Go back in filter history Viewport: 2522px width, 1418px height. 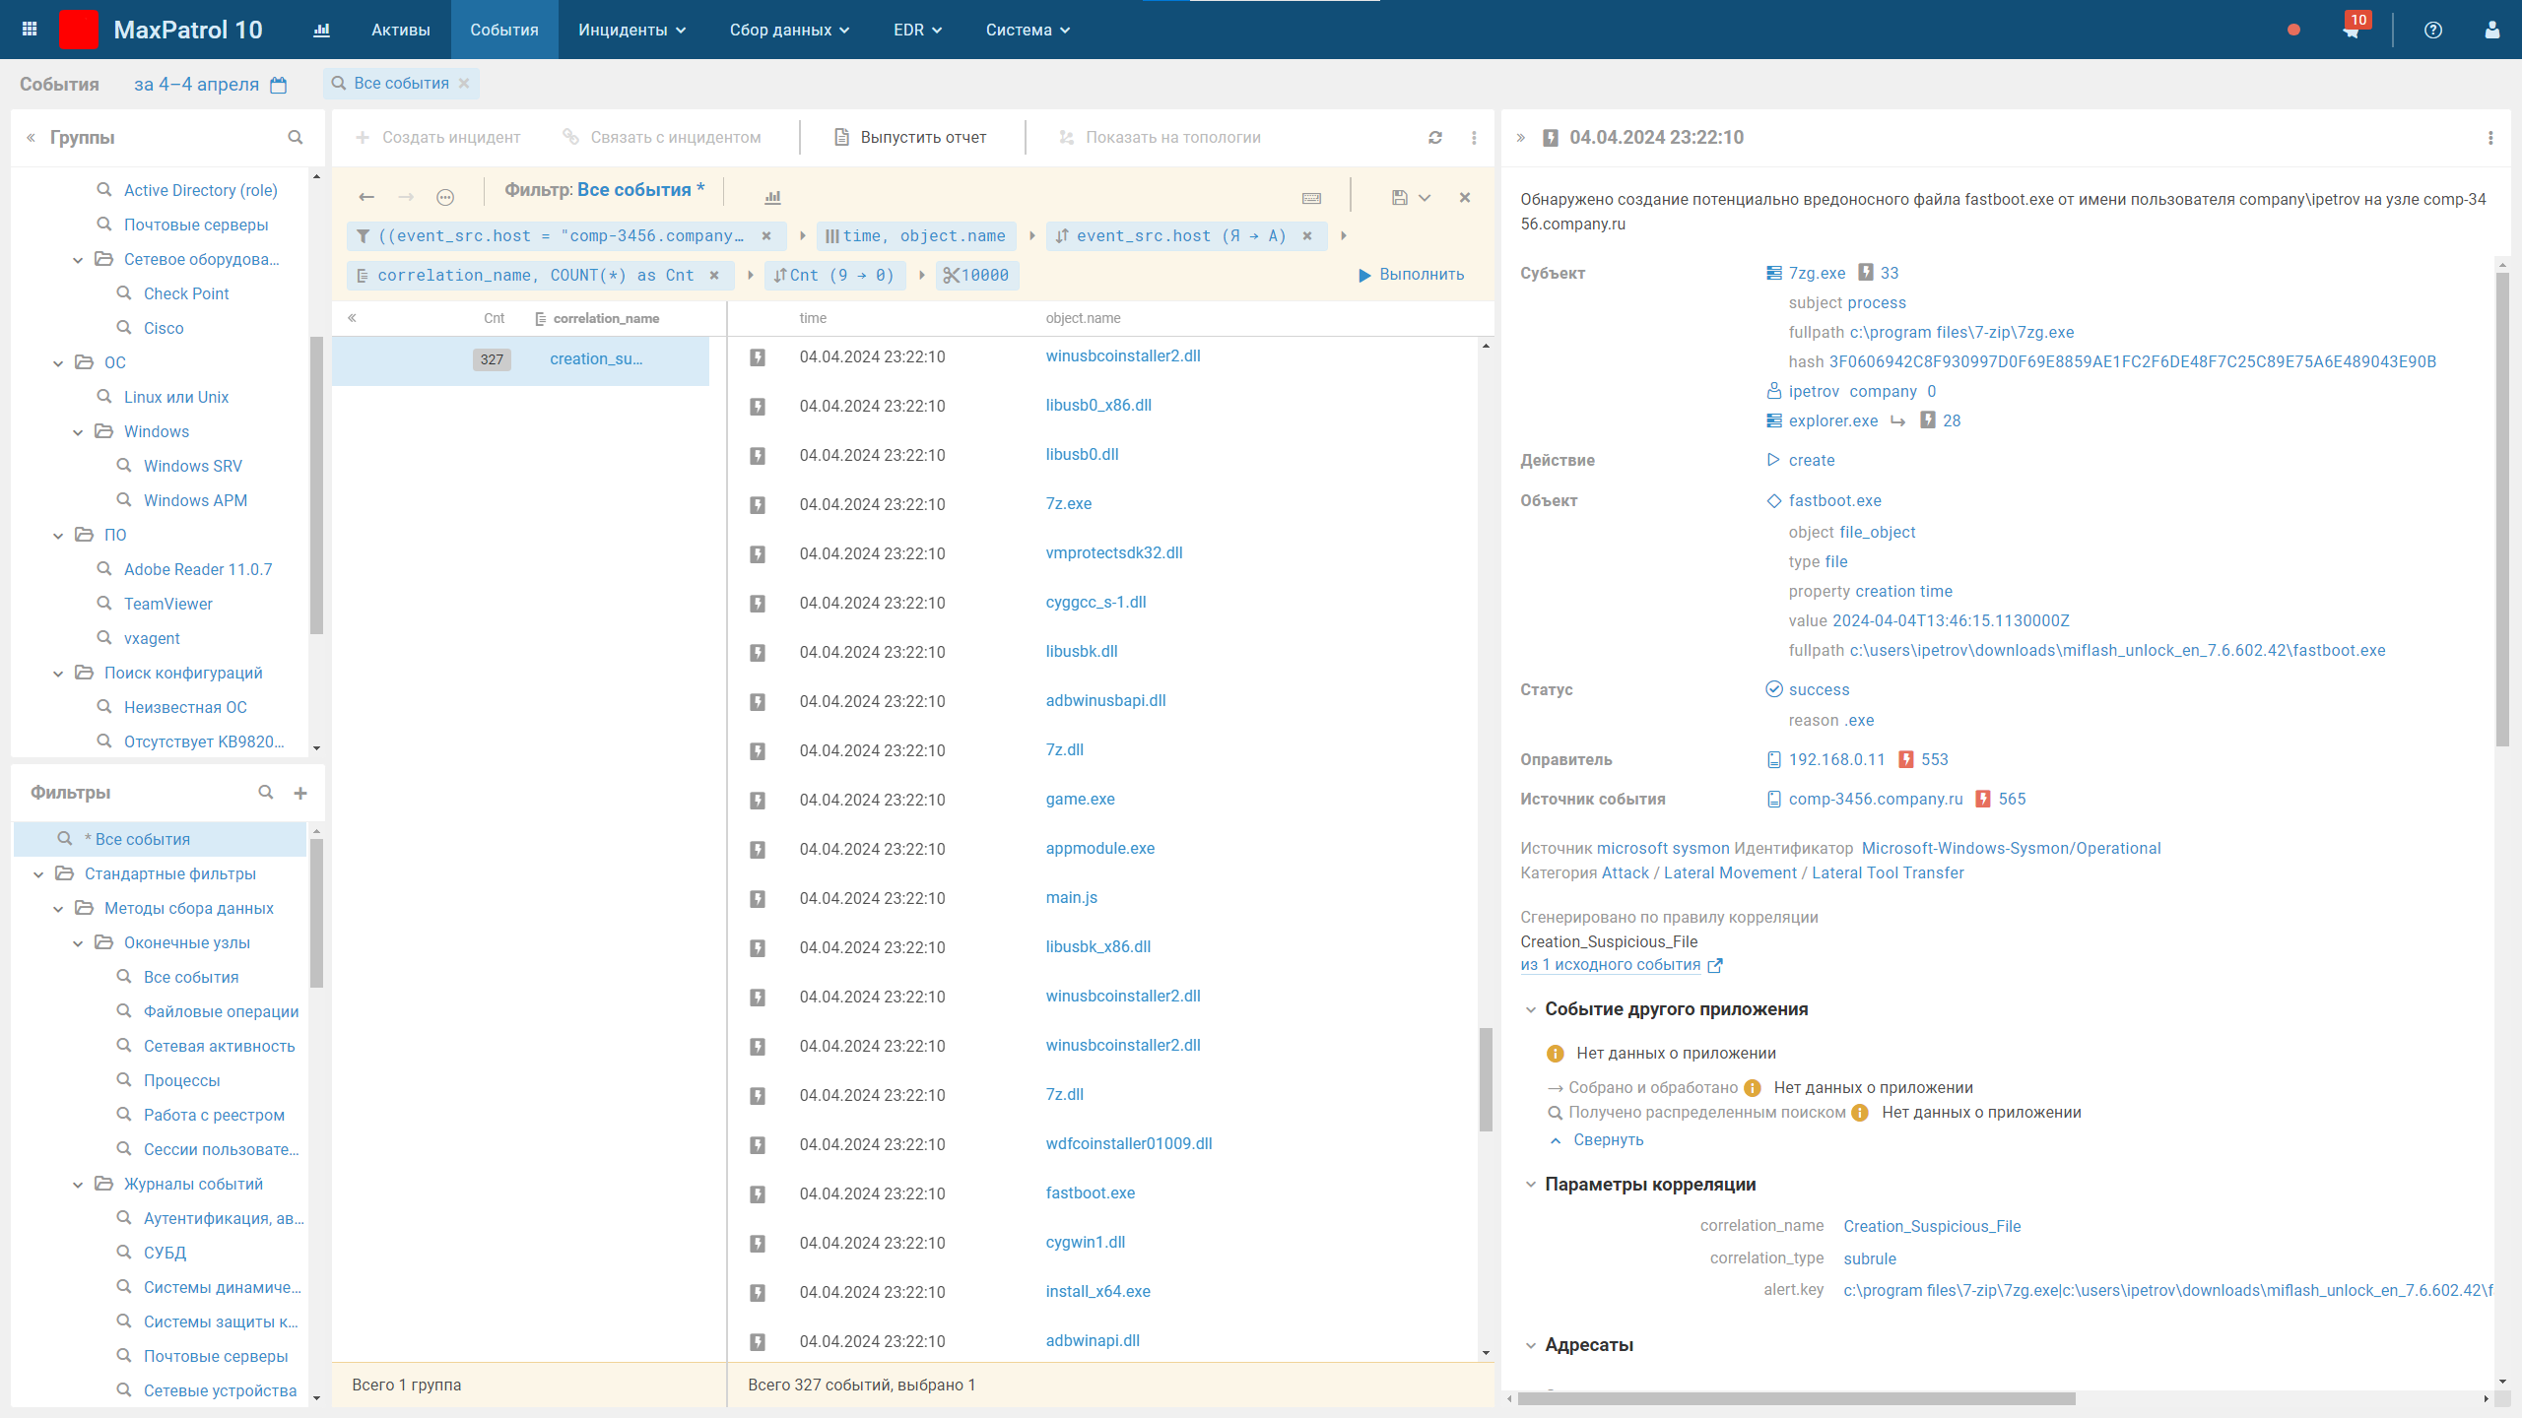366,197
